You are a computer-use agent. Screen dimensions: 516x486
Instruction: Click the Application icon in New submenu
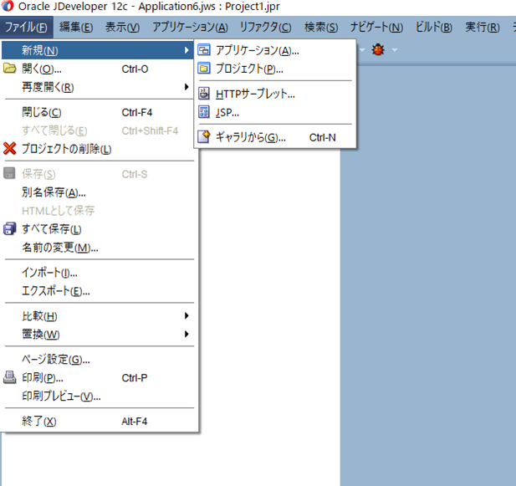204,51
